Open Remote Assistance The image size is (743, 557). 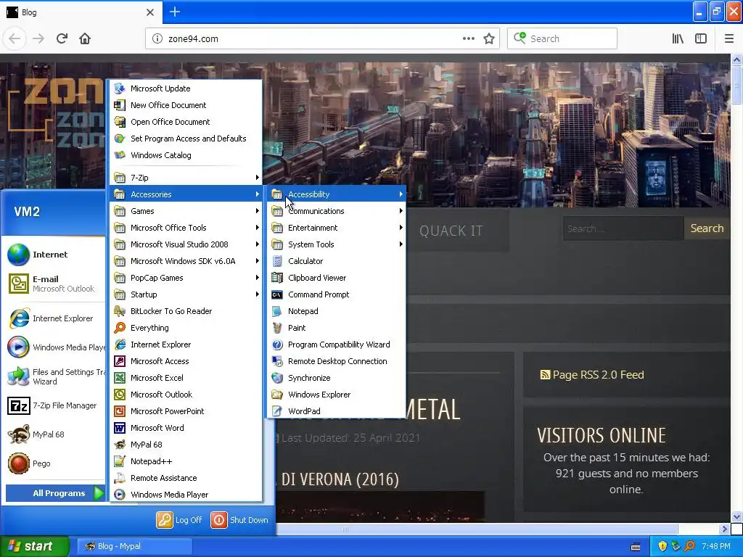point(186,477)
